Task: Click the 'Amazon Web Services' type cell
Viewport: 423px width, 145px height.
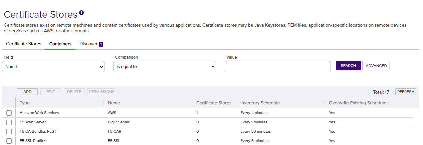Action: pyautogui.click(x=39, y=113)
